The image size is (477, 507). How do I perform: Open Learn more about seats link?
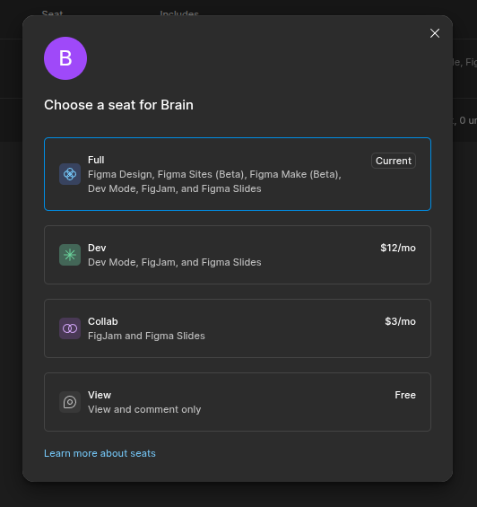[100, 453]
